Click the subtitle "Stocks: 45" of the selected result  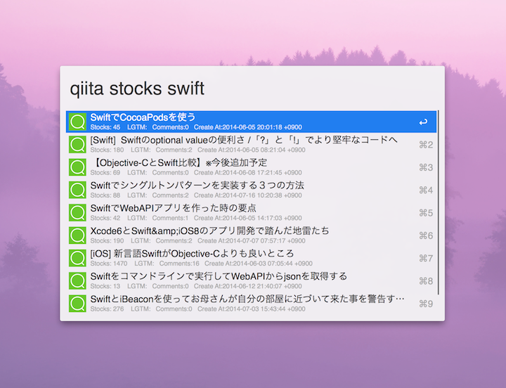pyautogui.click(x=196, y=127)
